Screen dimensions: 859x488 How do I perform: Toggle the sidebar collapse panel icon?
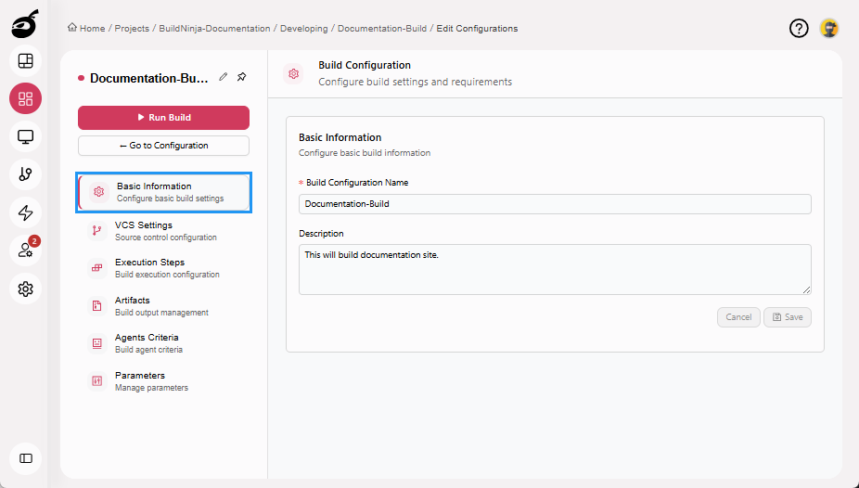pos(25,458)
